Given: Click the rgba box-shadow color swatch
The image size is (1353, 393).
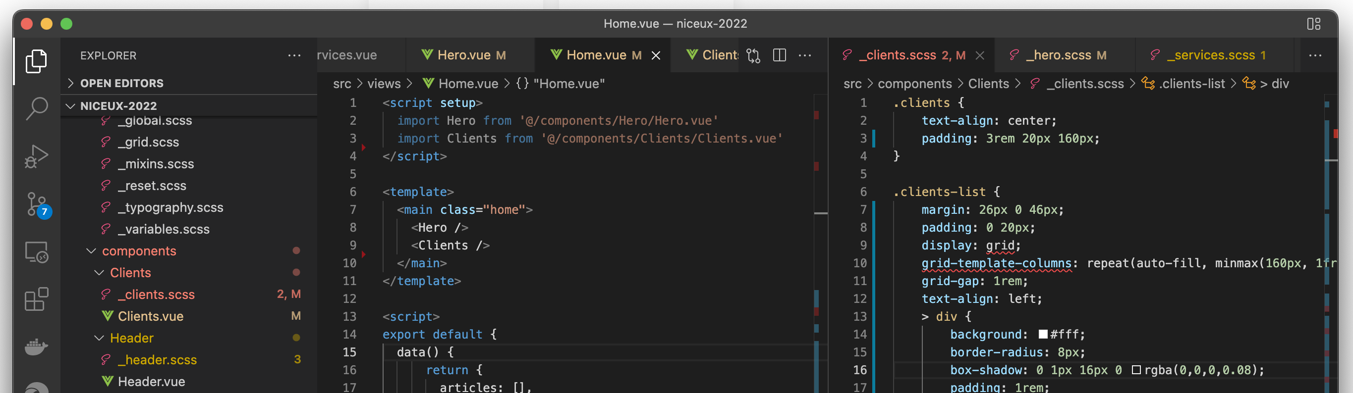Looking at the screenshot, I should click(x=1136, y=370).
